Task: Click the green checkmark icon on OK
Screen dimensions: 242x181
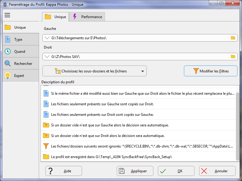Action: point(163,171)
